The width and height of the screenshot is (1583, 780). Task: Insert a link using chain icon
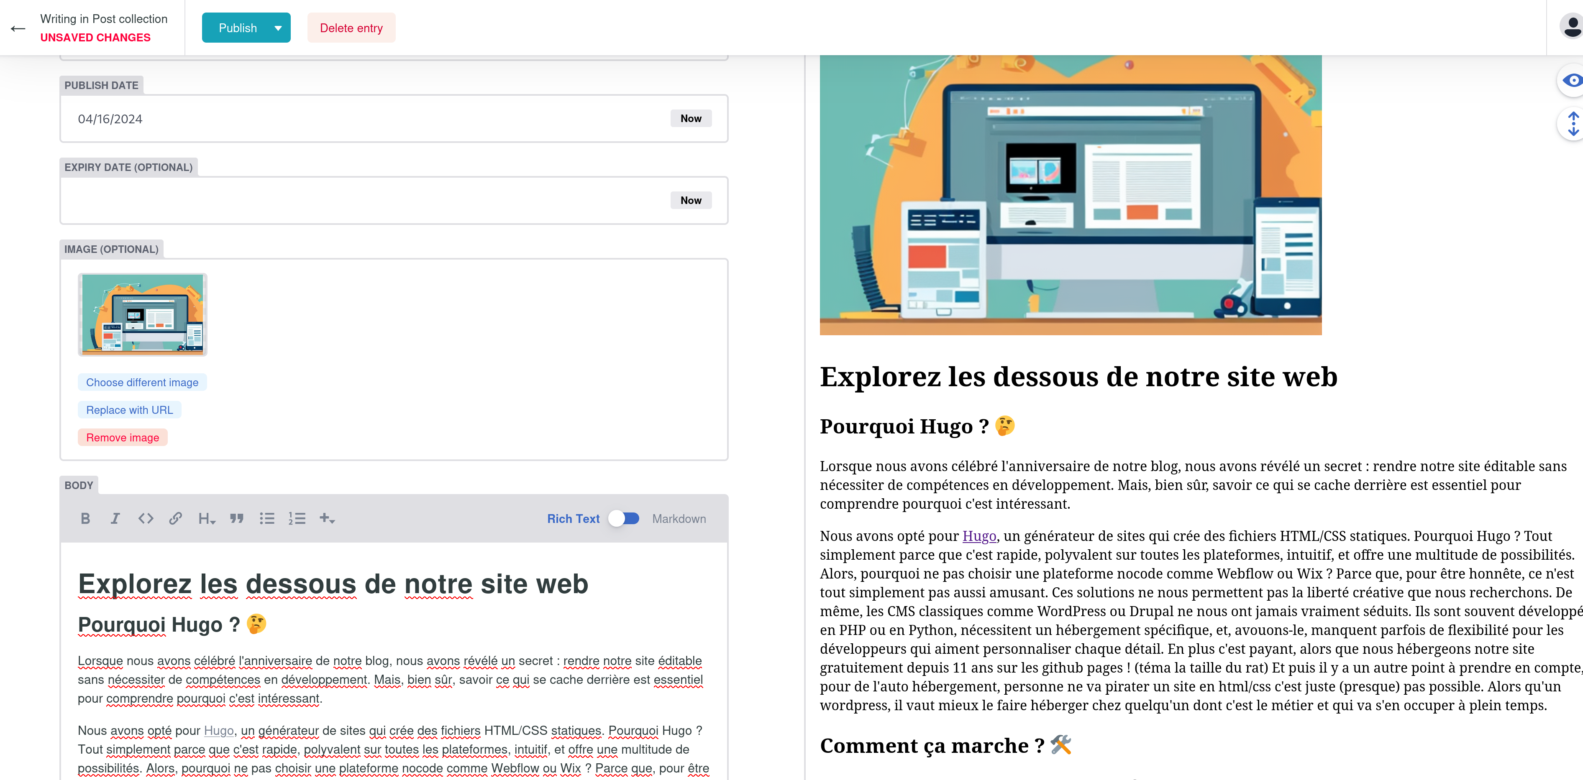click(175, 518)
